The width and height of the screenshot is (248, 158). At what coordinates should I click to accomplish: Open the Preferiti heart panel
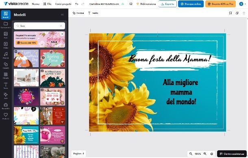pyautogui.click(x=6, y=116)
